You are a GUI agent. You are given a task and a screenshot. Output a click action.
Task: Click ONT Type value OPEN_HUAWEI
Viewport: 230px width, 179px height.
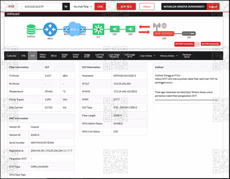click(40, 167)
